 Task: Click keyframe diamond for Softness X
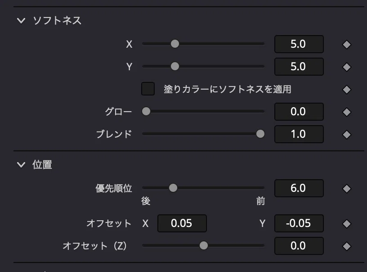(346, 45)
